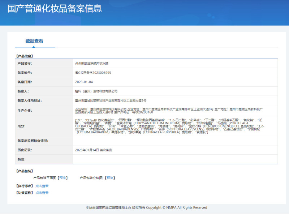Open the 数据查看 tab
Viewport: 289px width, 215px height.
coord(34,41)
